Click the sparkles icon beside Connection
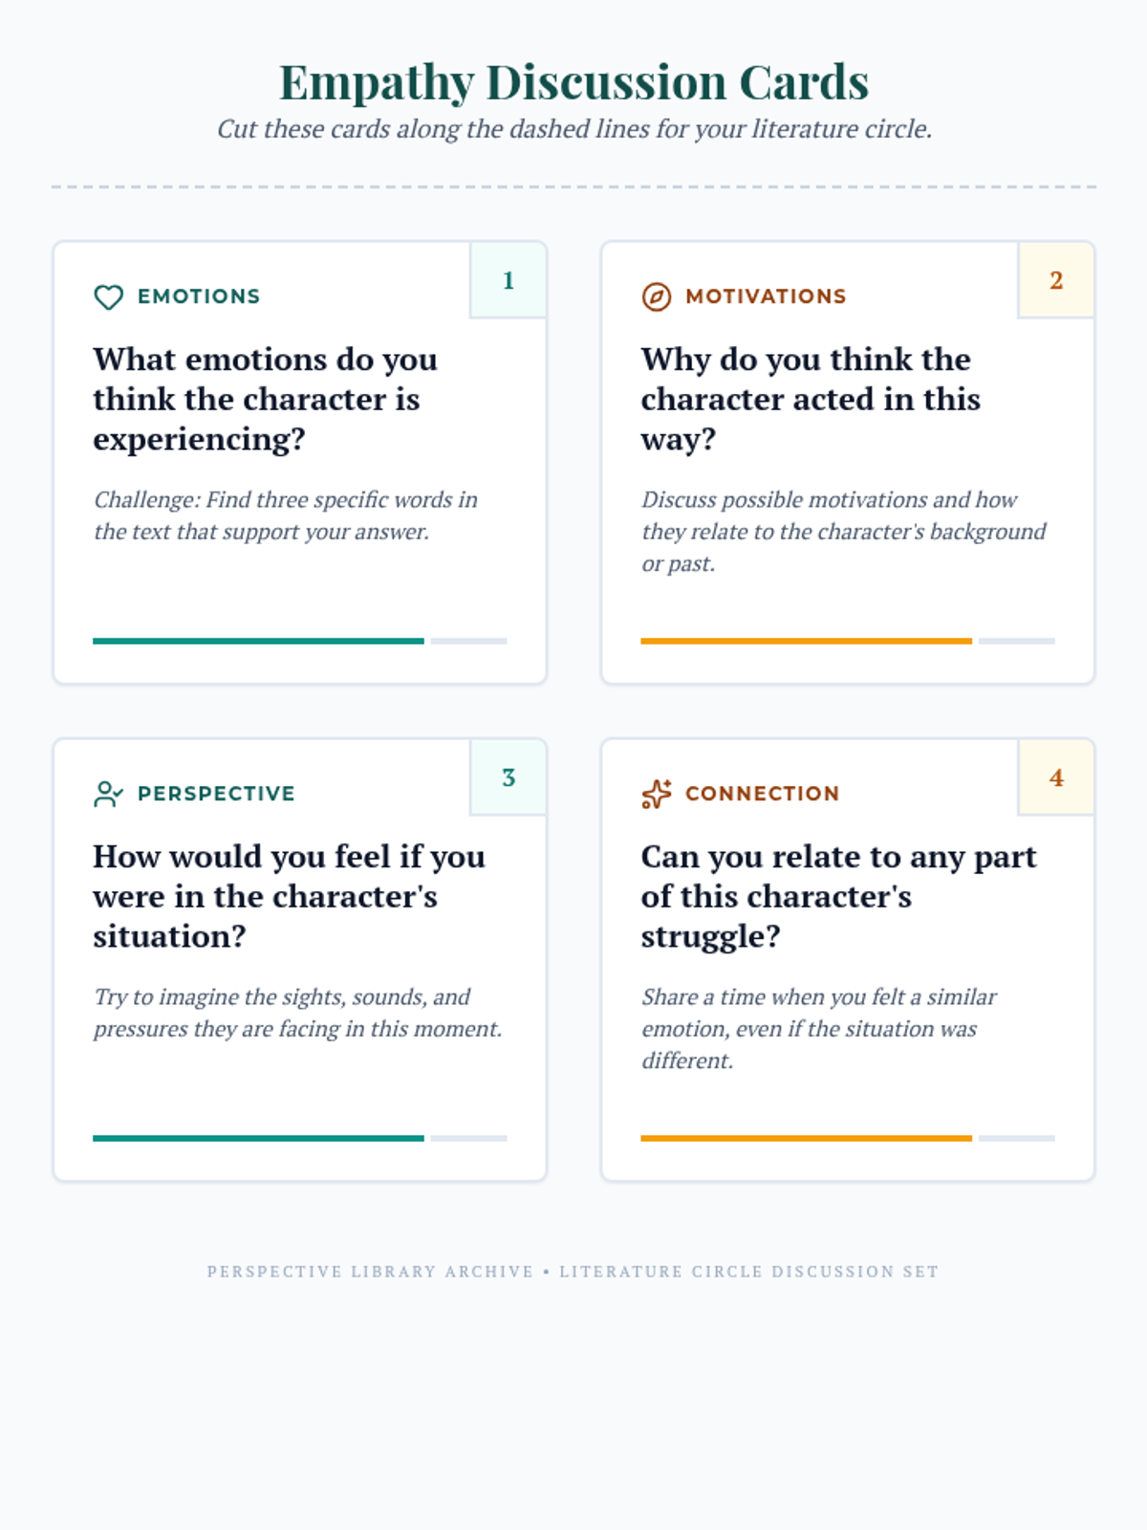1147x1530 pixels. click(657, 794)
